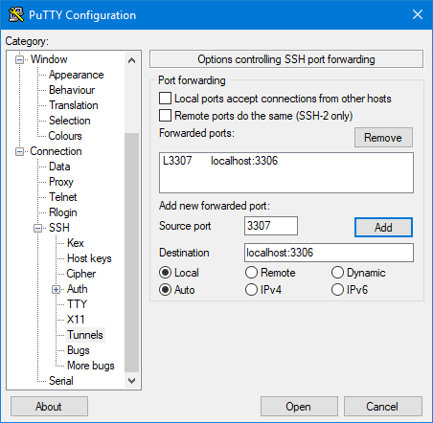Click the Destination input field

pos(329,253)
